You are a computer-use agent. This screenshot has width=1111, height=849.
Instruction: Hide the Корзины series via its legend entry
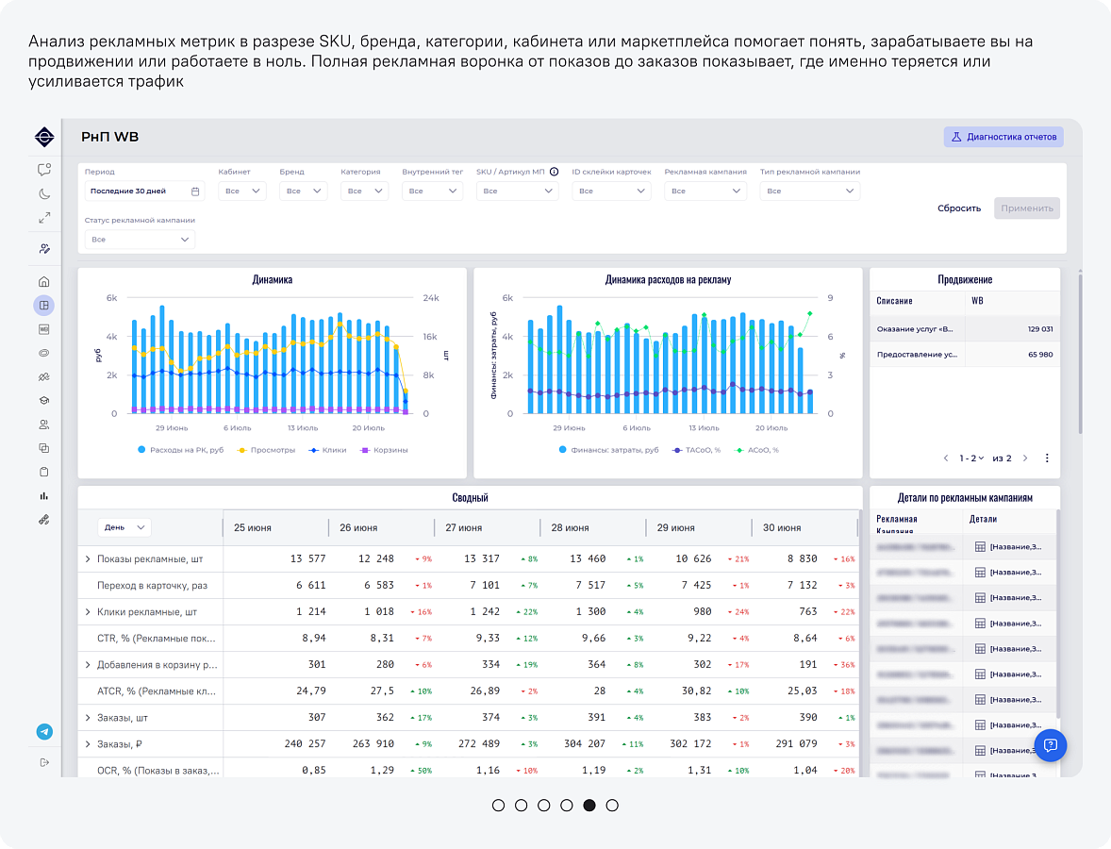click(x=384, y=450)
